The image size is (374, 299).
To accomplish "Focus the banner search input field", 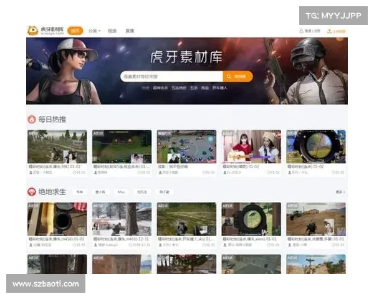I will pyautogui.click(x=172, y=76).
